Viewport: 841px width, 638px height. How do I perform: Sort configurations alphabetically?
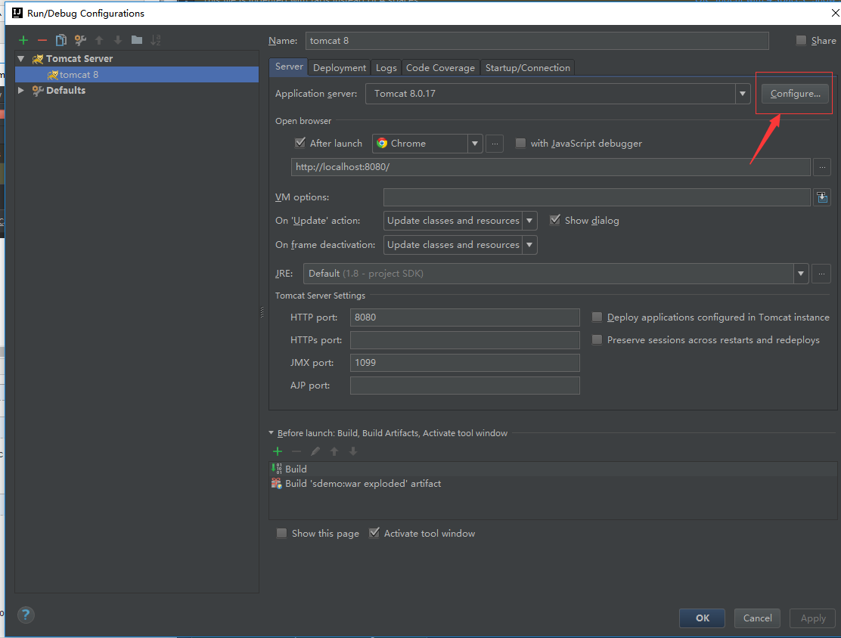point(156,40)
